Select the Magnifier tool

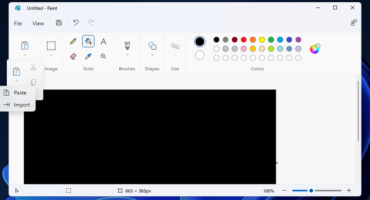tap(103, 56)
